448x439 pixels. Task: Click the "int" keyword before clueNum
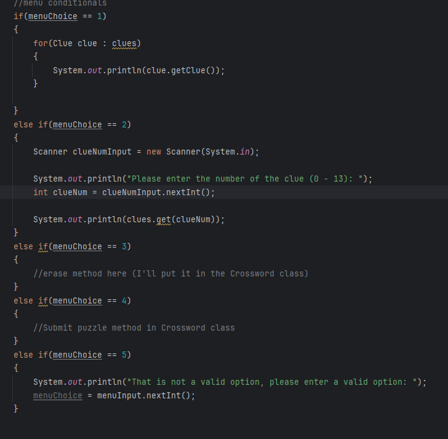(41, 192)
